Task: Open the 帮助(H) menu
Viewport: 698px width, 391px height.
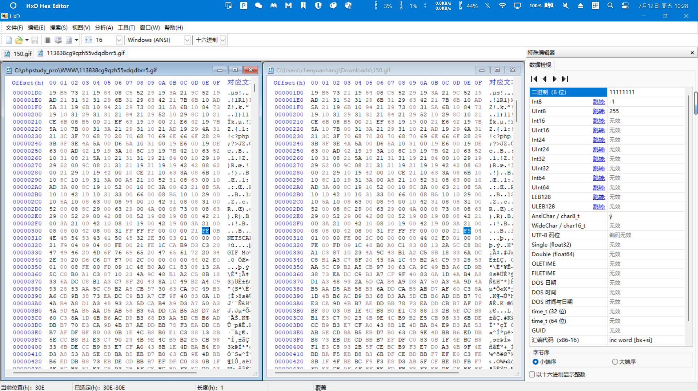Action: 174,28
